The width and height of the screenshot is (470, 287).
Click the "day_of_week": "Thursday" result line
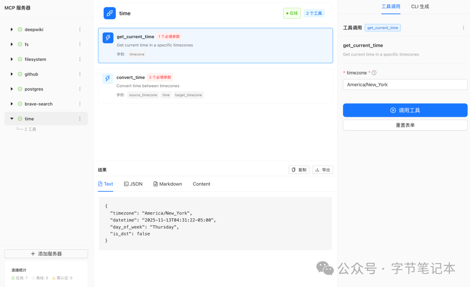point(144,227)
